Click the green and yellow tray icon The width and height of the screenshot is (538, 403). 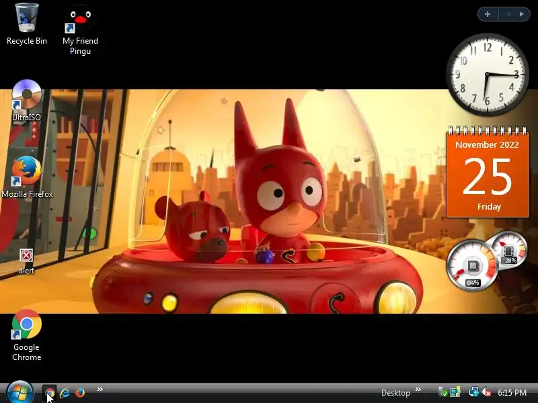pos(455,392)
